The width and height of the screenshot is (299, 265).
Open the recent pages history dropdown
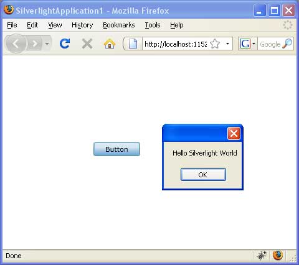(47, 44)
